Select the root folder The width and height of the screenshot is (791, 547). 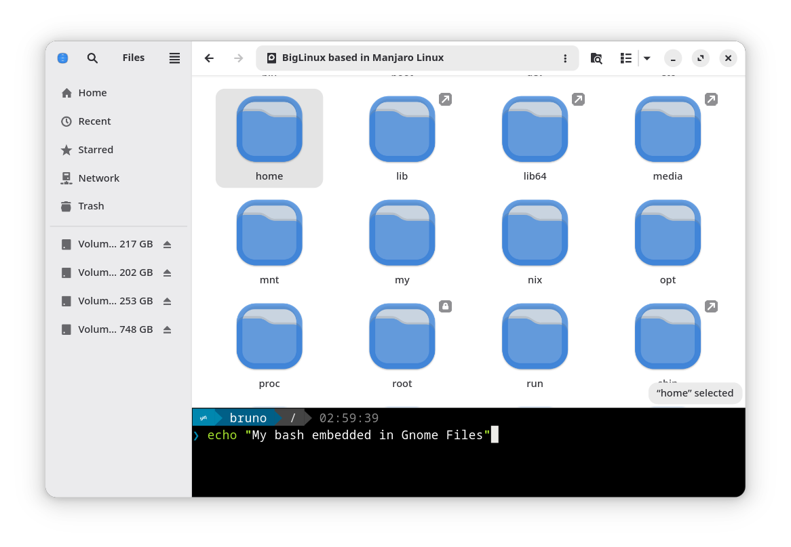click(x=402, y=346)
